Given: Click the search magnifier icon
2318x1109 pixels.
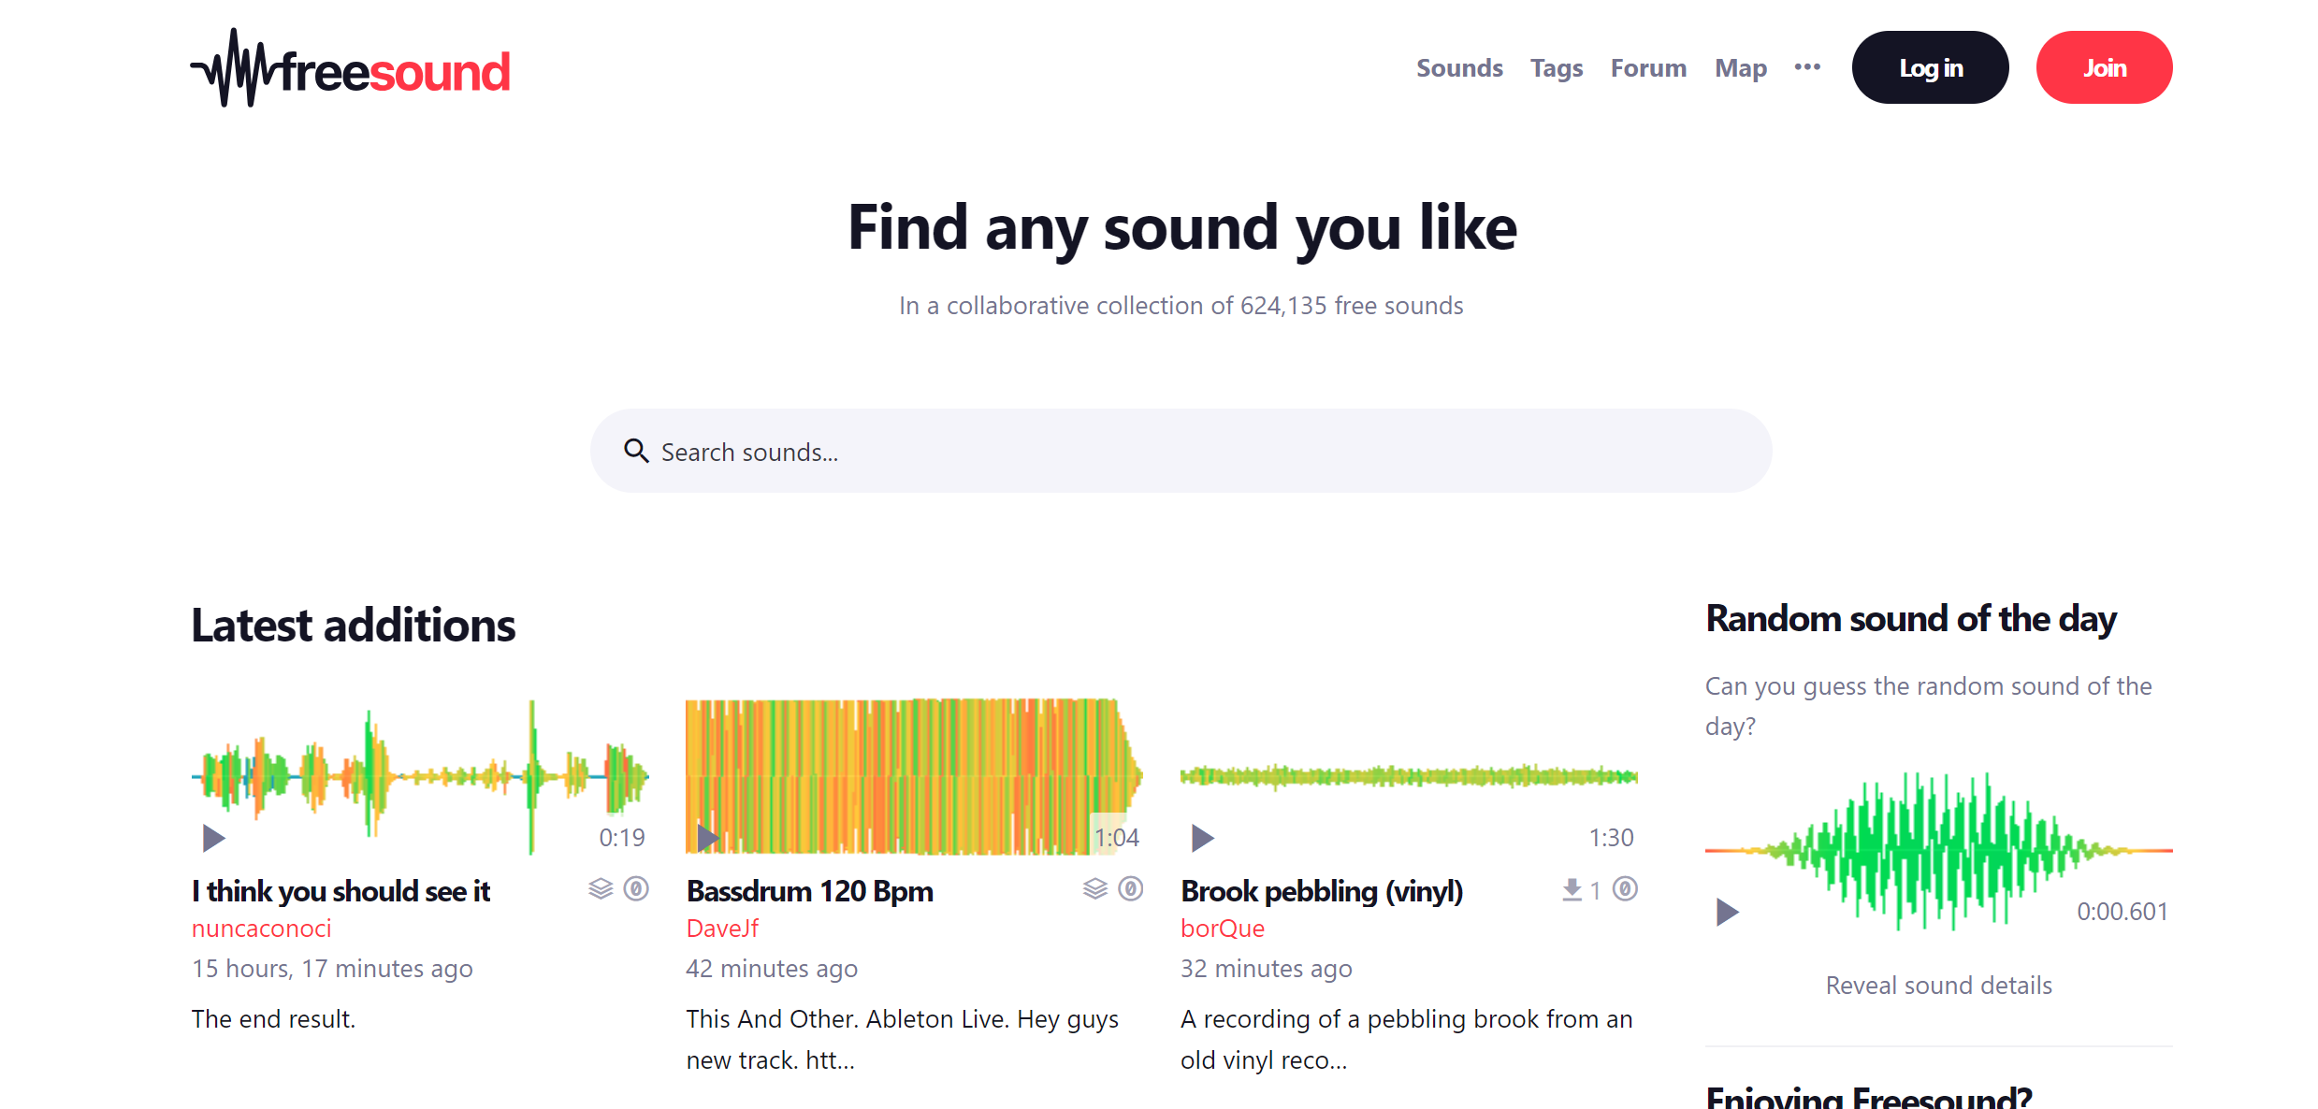Looking at the screenshot, I should tap(636, 452).
